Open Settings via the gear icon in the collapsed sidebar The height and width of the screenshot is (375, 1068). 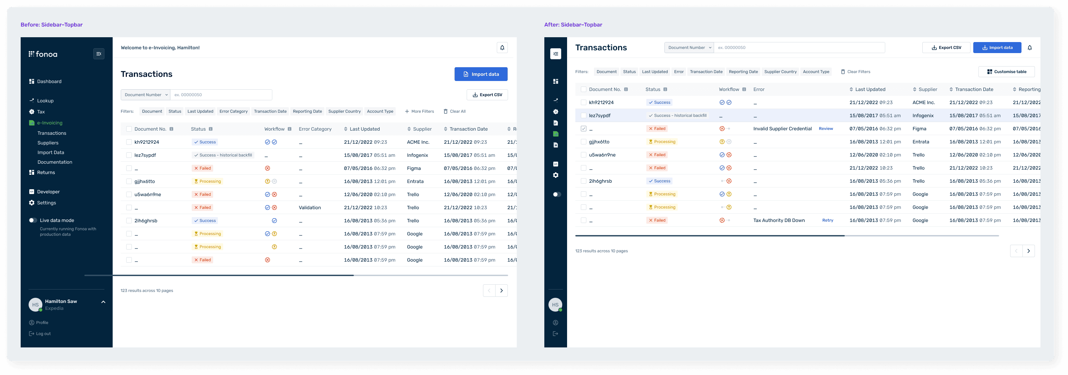(x=556, y=175)
